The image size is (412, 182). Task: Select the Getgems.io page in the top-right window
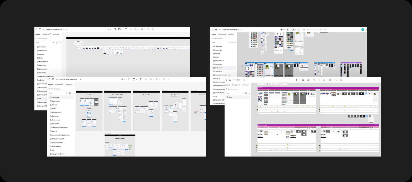tap(224, 68)
